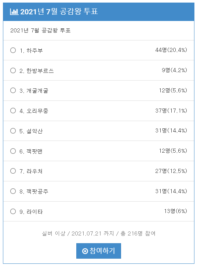Viewport: 197px width, 266px height.
Task: Select radio button for 2. 한방부르쓰
Action: point(13,70)
